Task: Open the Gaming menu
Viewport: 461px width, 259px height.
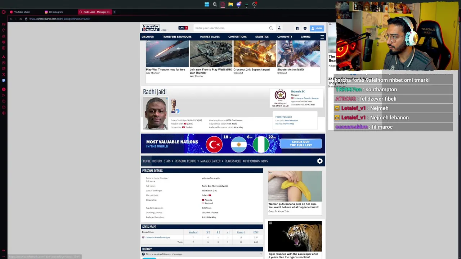Action: 305,37
